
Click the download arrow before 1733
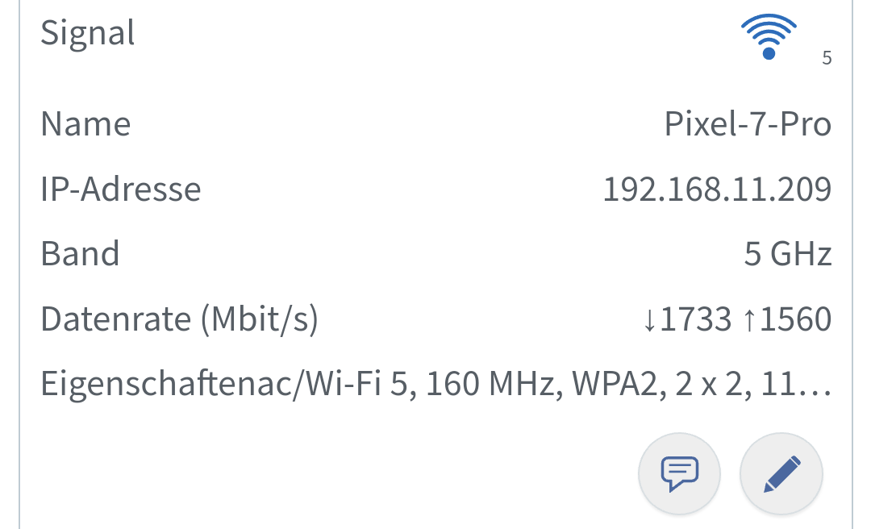(x=650, y=320)
